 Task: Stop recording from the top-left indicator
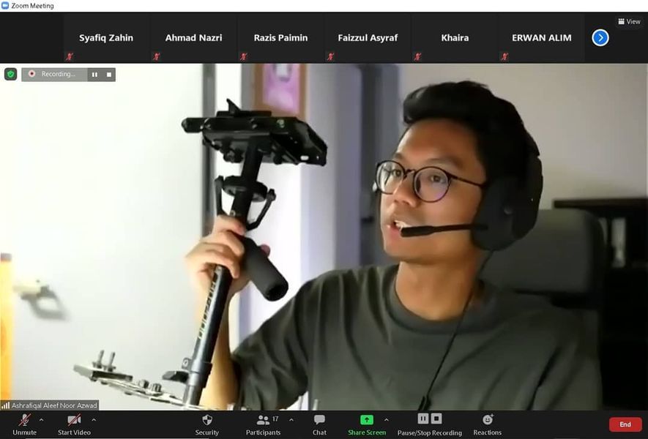click(109, 74)
